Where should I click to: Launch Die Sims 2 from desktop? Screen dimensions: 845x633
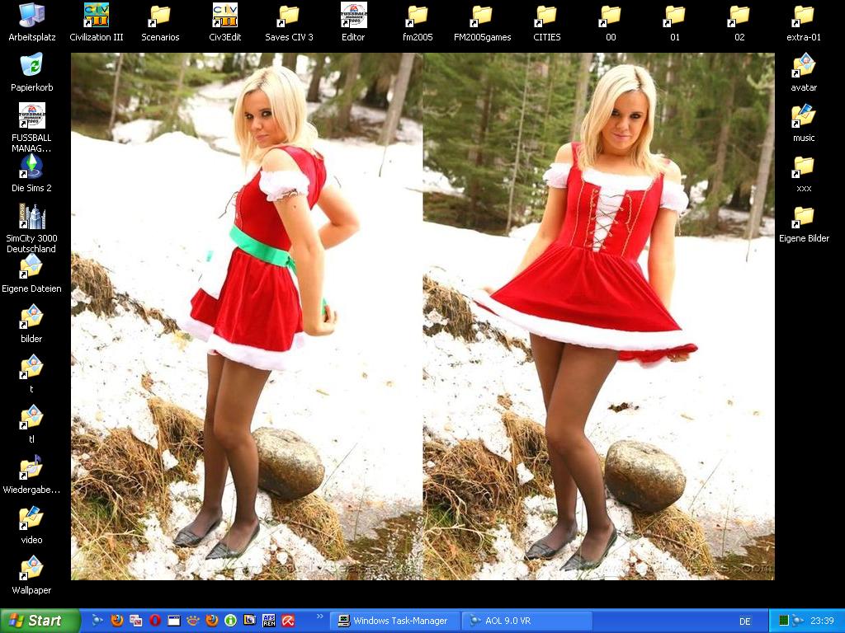(31, 166)
